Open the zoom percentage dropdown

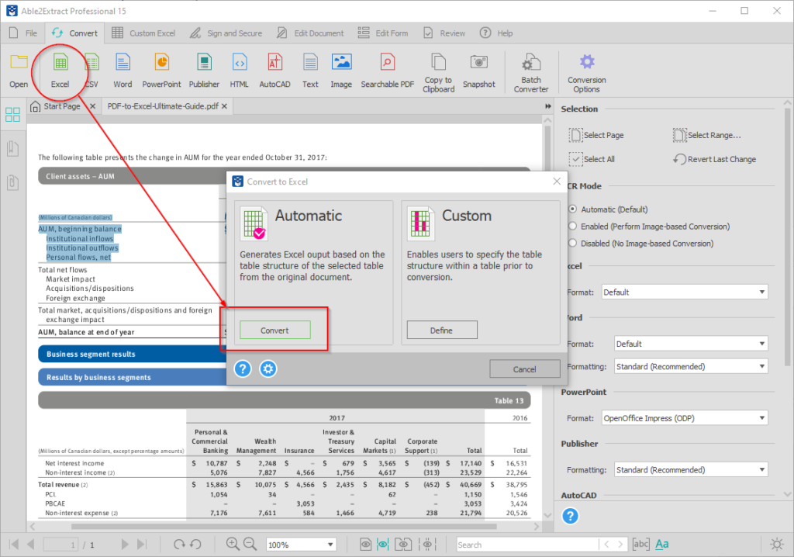pyautogui.click(x=301, y=544)
